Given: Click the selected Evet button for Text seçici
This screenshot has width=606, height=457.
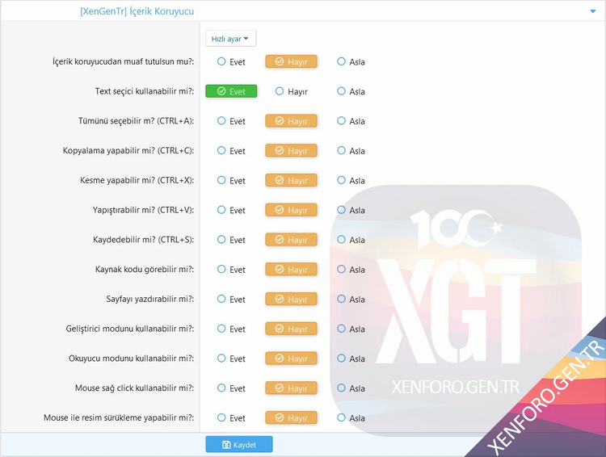Looking at the screenshot, I should [231, 91].
